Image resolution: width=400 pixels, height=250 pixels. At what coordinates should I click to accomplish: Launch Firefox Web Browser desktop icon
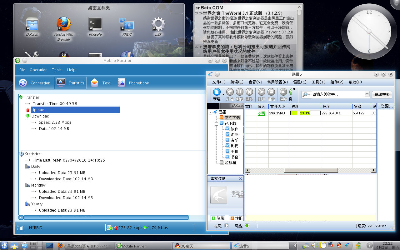coord(64,24)
